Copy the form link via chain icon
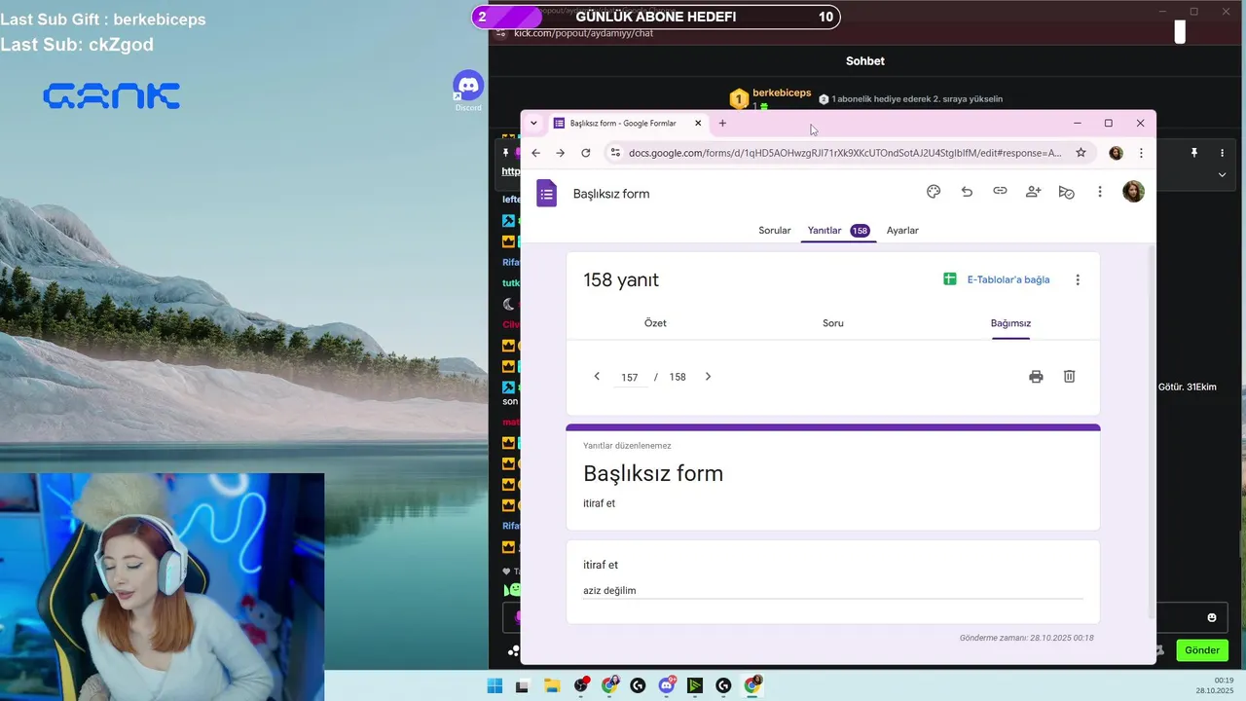This screenshot has height=701, width=1246. pyautogui.click(x=1000, y=192)
